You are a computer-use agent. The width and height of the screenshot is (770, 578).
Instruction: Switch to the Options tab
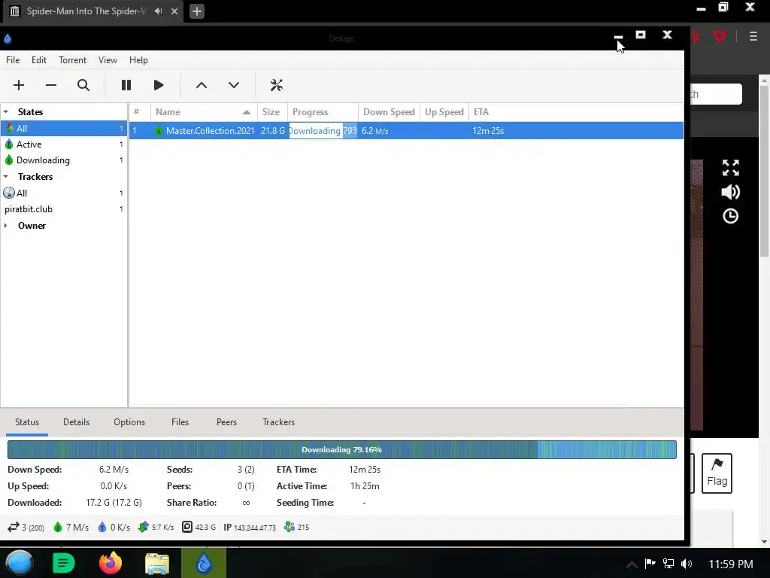129,422
